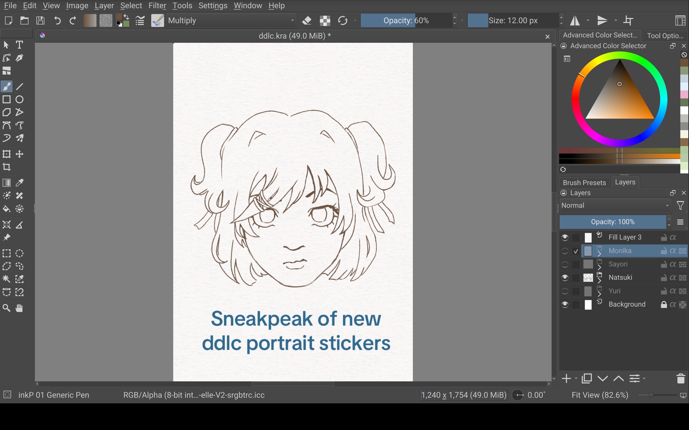Select the Elliptical Selection tool
The width and height of the screenshot is (689, 430).
tap(19, 254)
